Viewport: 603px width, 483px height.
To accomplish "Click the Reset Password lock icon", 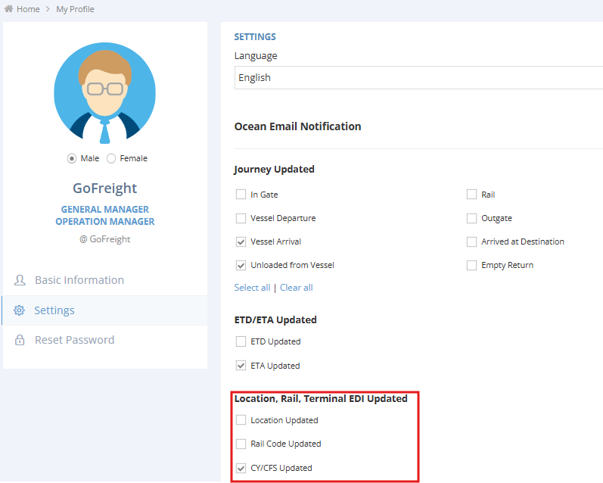I will tap(20, 341).
